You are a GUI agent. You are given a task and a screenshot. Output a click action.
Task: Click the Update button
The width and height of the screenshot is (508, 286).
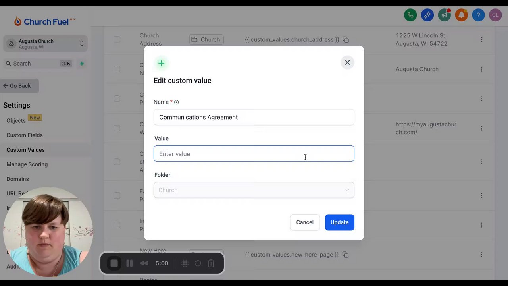coord(339,222)
